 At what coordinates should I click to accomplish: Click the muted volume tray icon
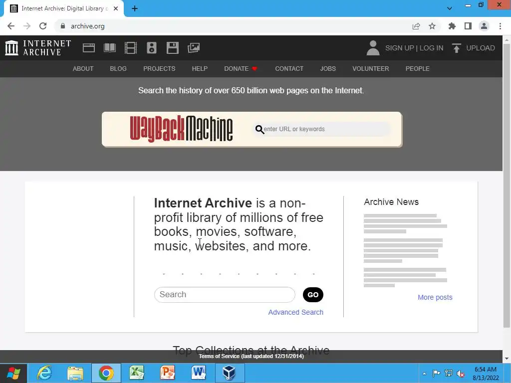(461, 374)
